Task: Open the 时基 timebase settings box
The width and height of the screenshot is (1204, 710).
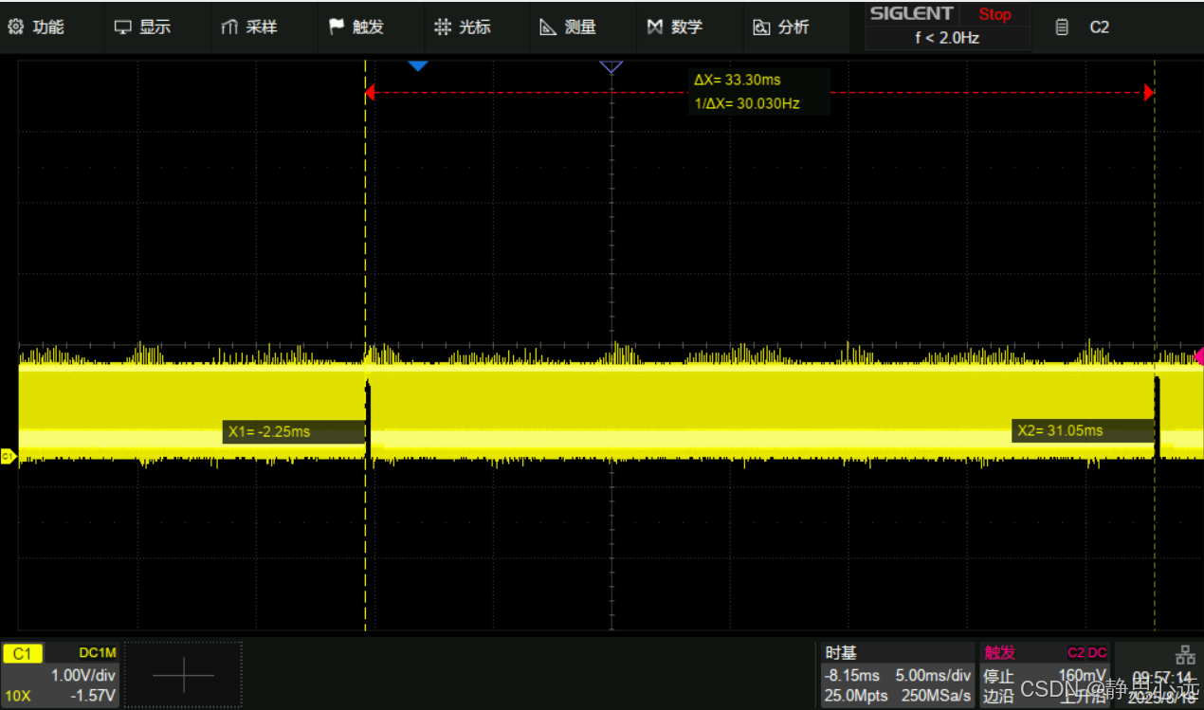Action: coord(897,675)
